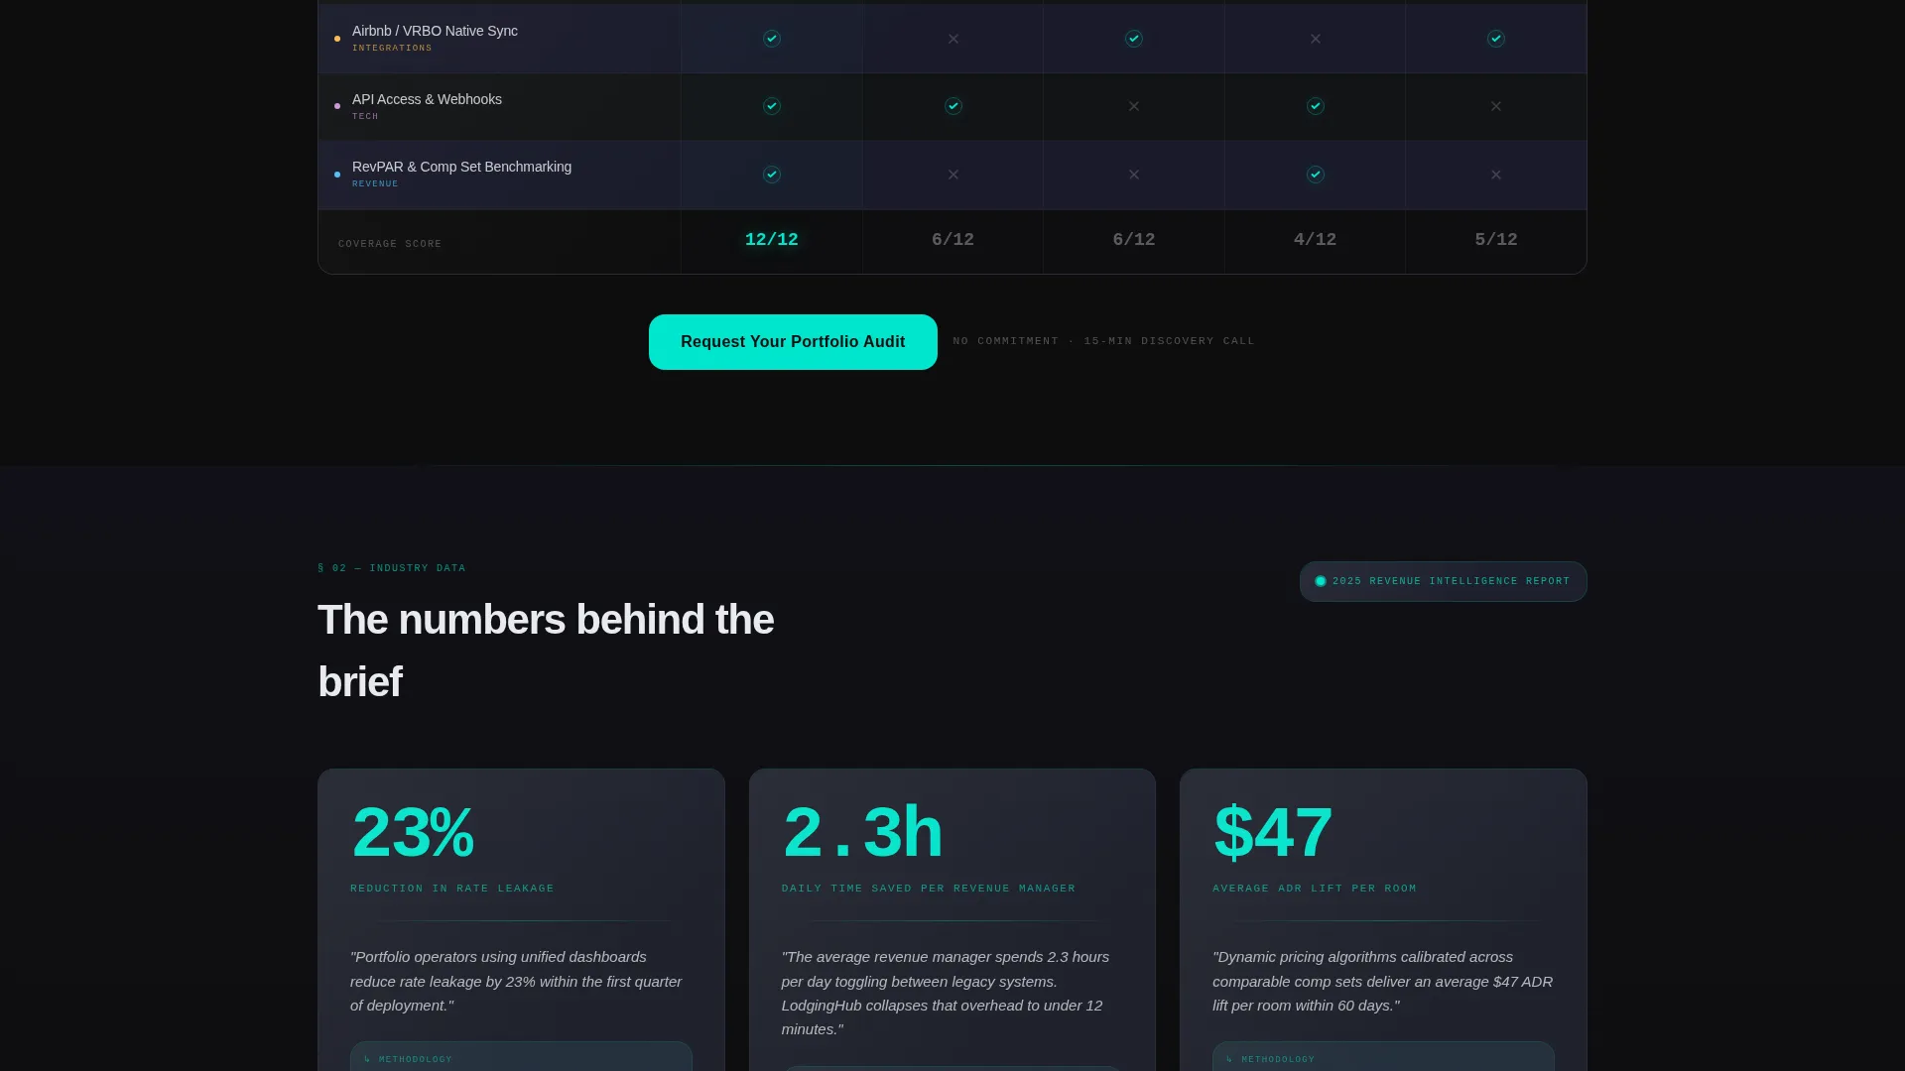Click the Request Your Portfolio Audit button

pos(793,342)
